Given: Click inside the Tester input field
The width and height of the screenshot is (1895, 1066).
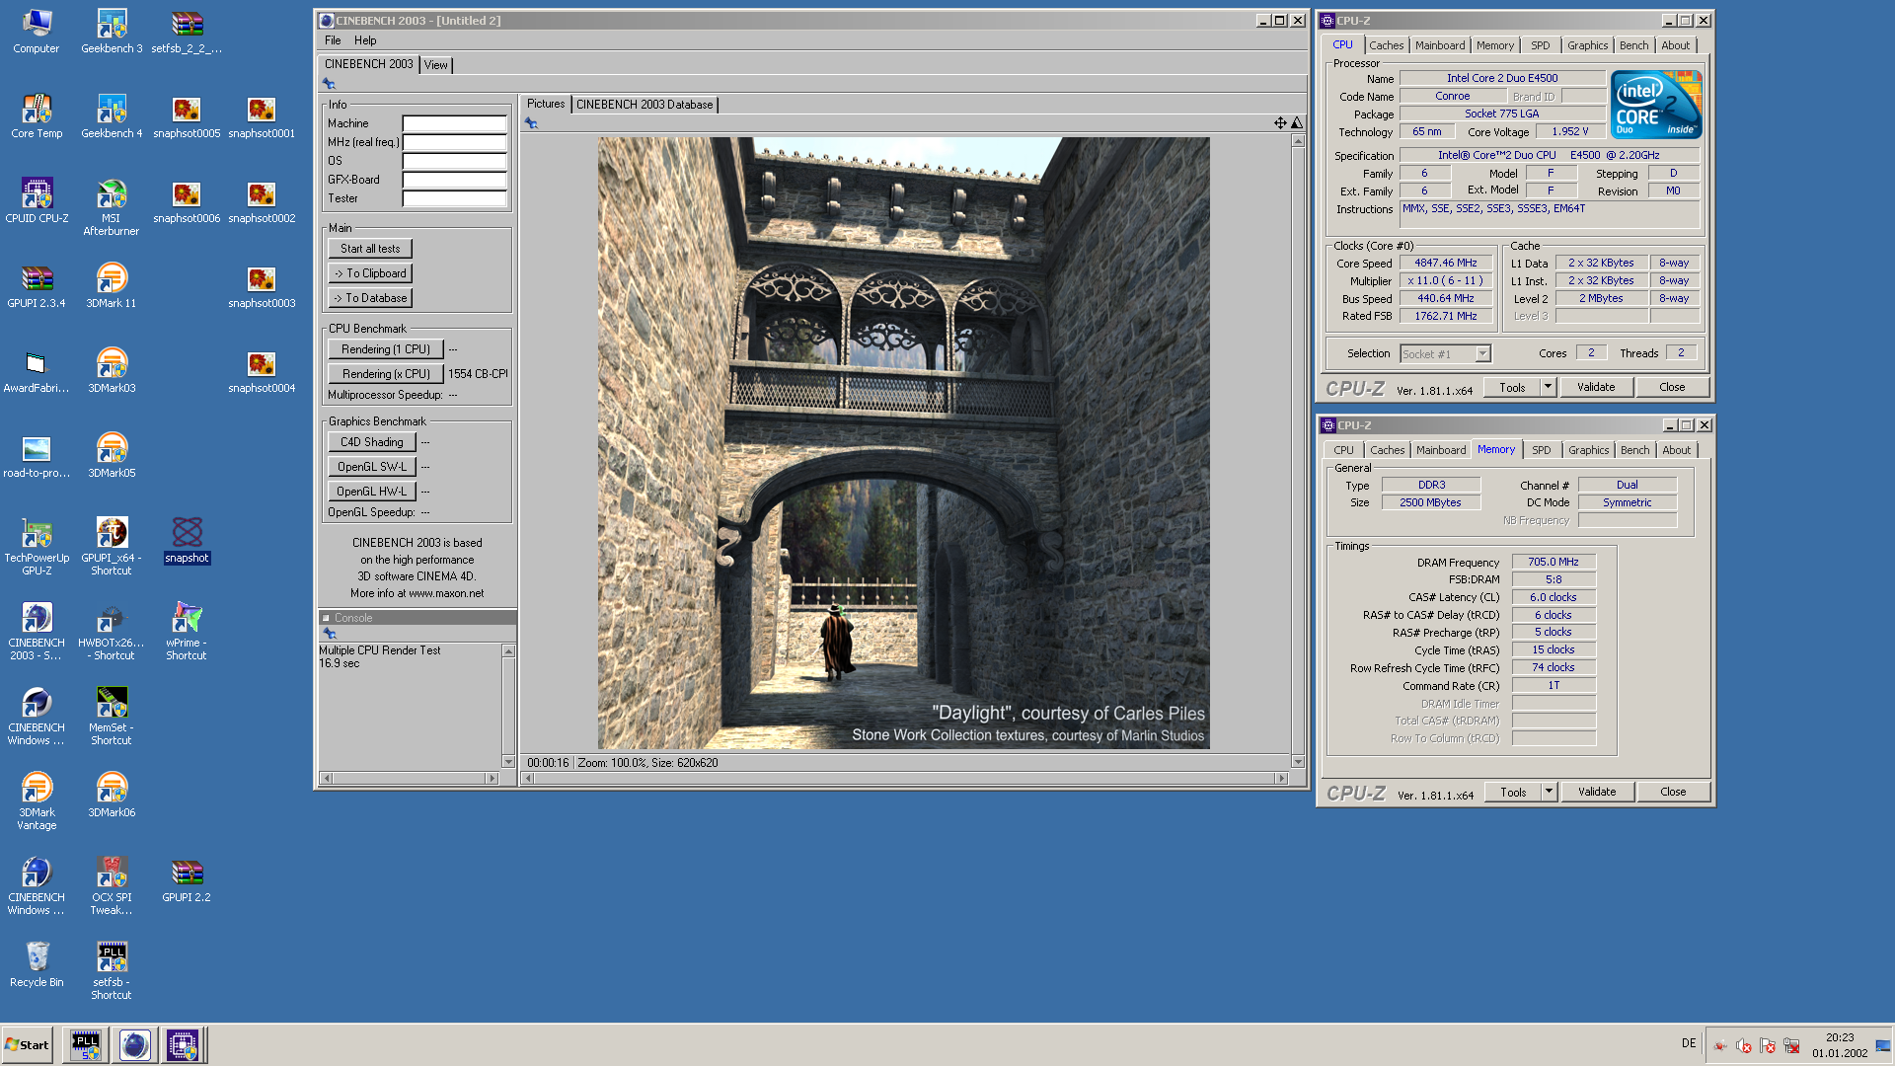Looking at the screenshot, I should [x=454, y=198].
